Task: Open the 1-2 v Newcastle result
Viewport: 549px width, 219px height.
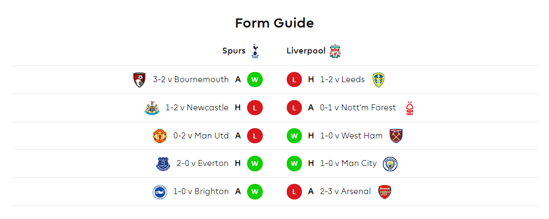Action: coord(197,108)
